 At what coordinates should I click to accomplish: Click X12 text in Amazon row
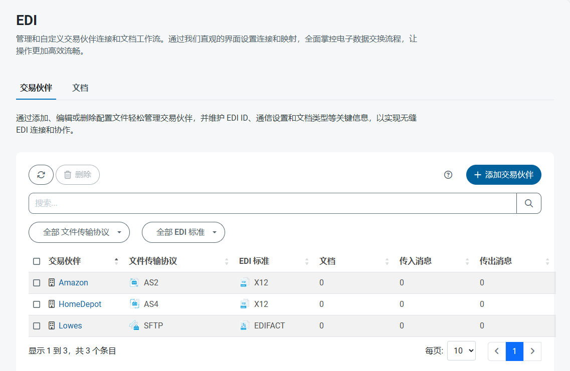261,282
